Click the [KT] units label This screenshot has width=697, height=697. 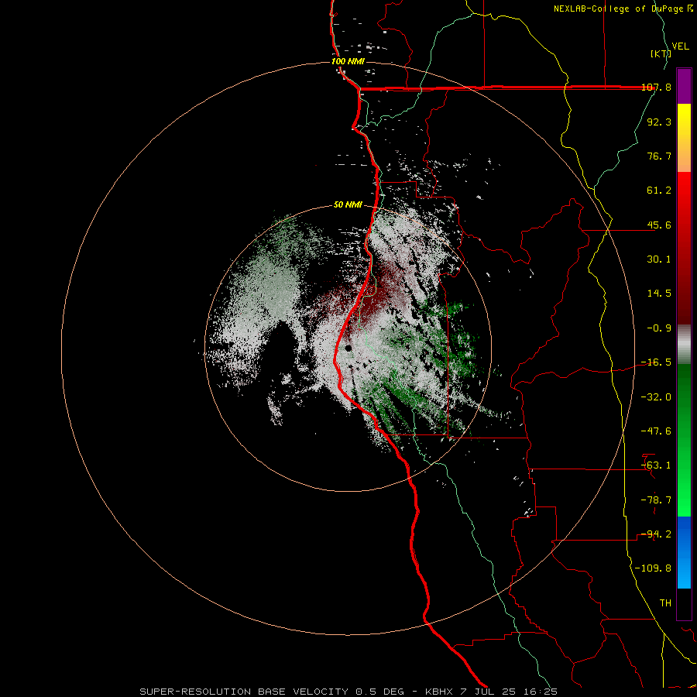click(x=661, y=53)
